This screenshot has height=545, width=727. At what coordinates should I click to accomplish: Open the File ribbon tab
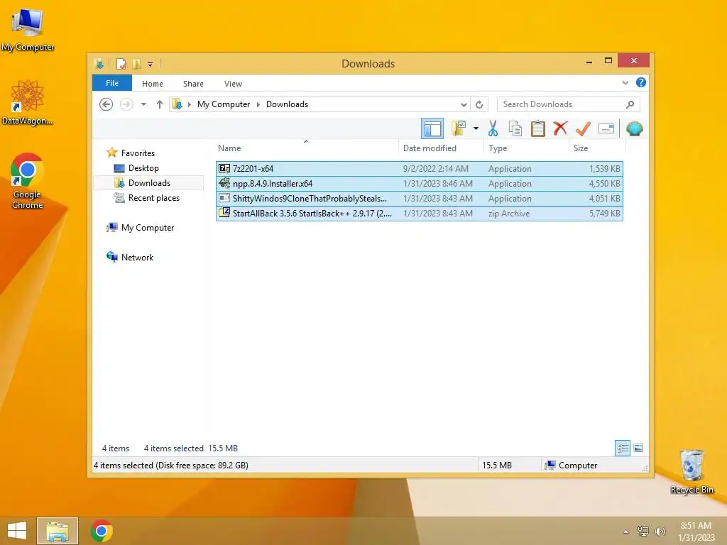coord(112,83)
